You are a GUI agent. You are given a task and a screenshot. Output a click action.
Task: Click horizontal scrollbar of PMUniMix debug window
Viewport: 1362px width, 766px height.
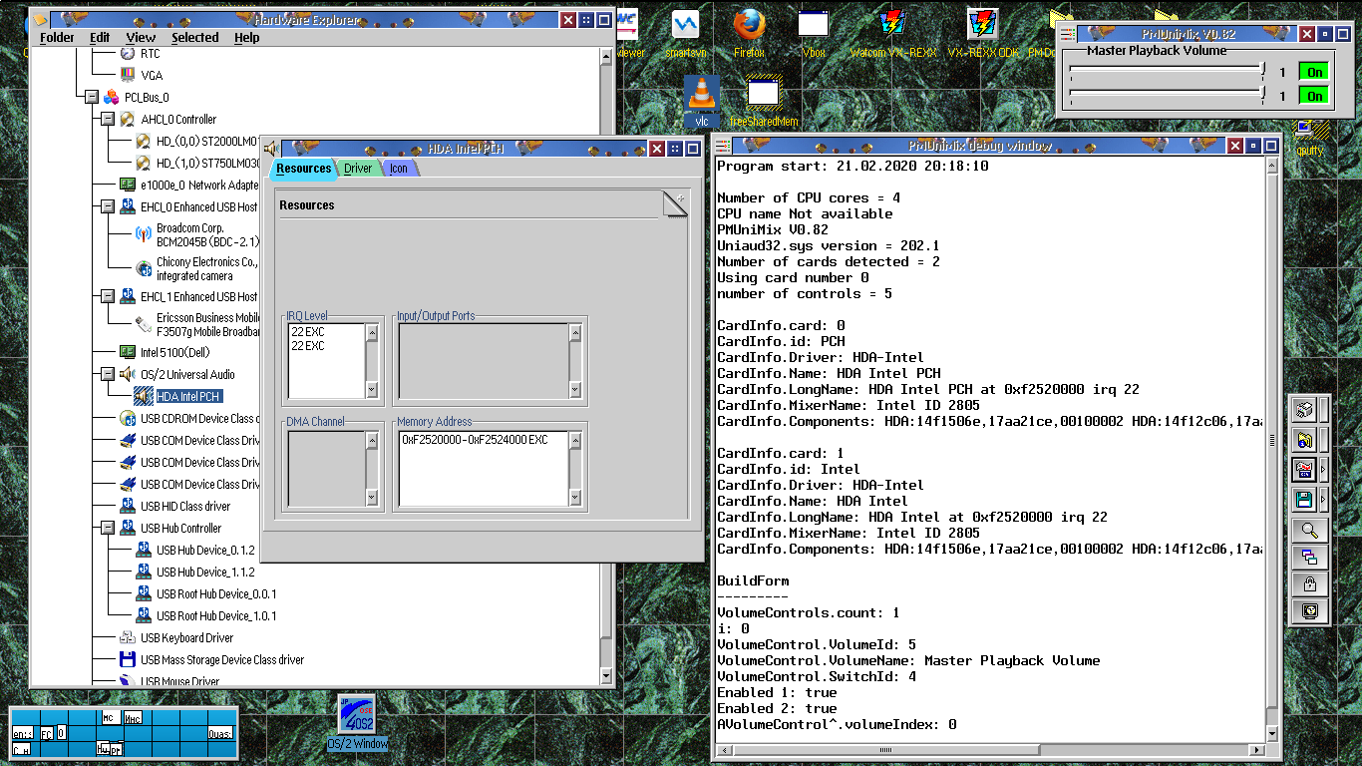[989, 750]
